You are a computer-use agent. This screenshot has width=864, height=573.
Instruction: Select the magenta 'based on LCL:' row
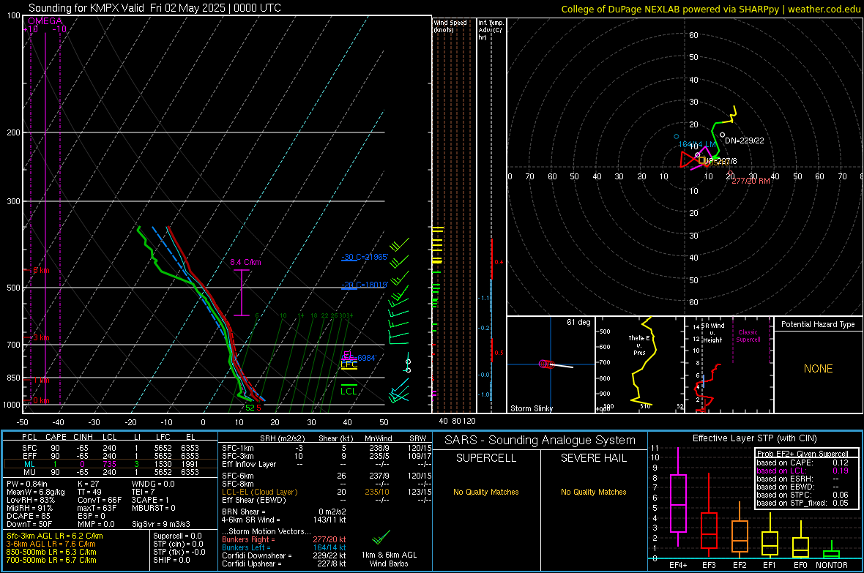coord(802,471)
